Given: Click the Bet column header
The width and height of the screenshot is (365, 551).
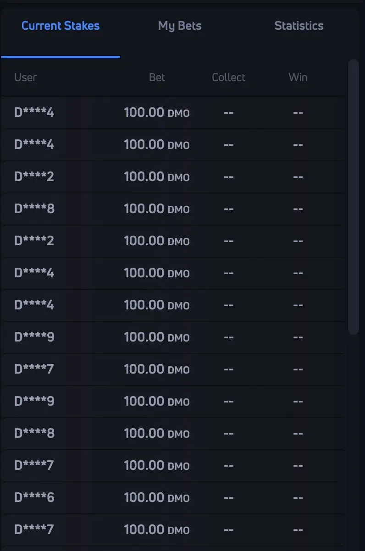Looking at the screenshot, I should 157,77.
